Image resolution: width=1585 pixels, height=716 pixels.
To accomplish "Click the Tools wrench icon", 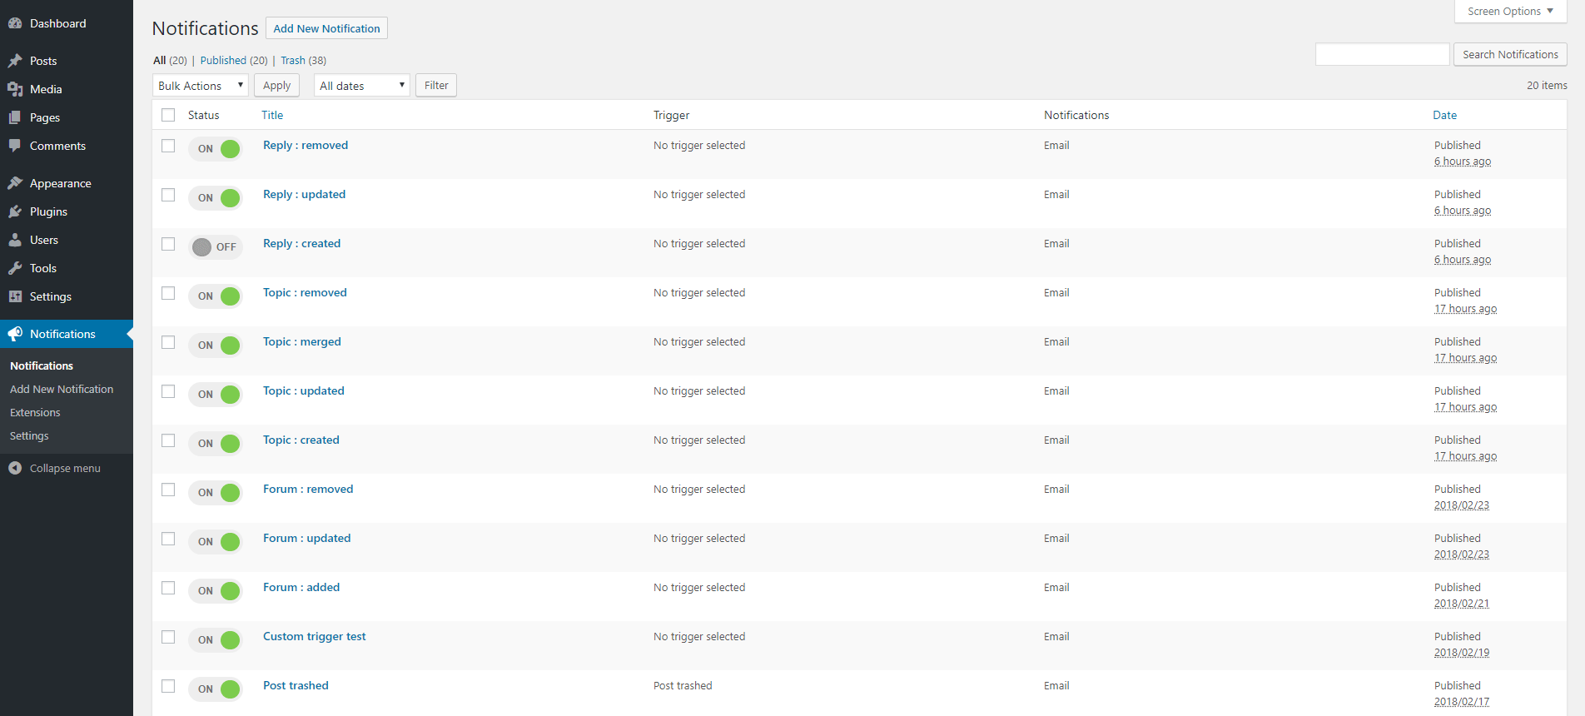I will pos(15,268).
